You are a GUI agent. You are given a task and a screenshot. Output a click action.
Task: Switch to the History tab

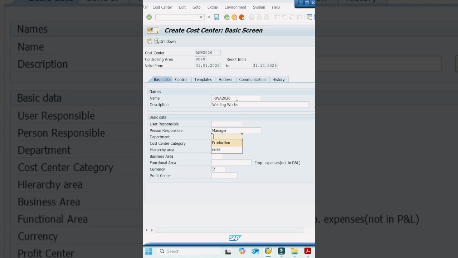278,80
